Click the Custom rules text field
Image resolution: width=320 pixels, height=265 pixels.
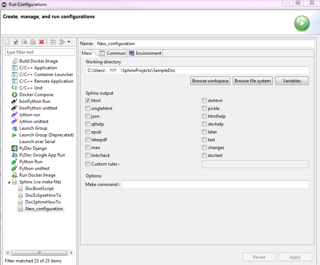click(255, 164)
